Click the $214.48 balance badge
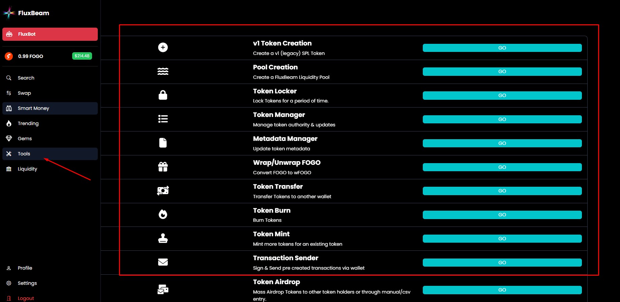Image resolution: width=620 pixels, height=302 pixels. (x=82, y=56)
